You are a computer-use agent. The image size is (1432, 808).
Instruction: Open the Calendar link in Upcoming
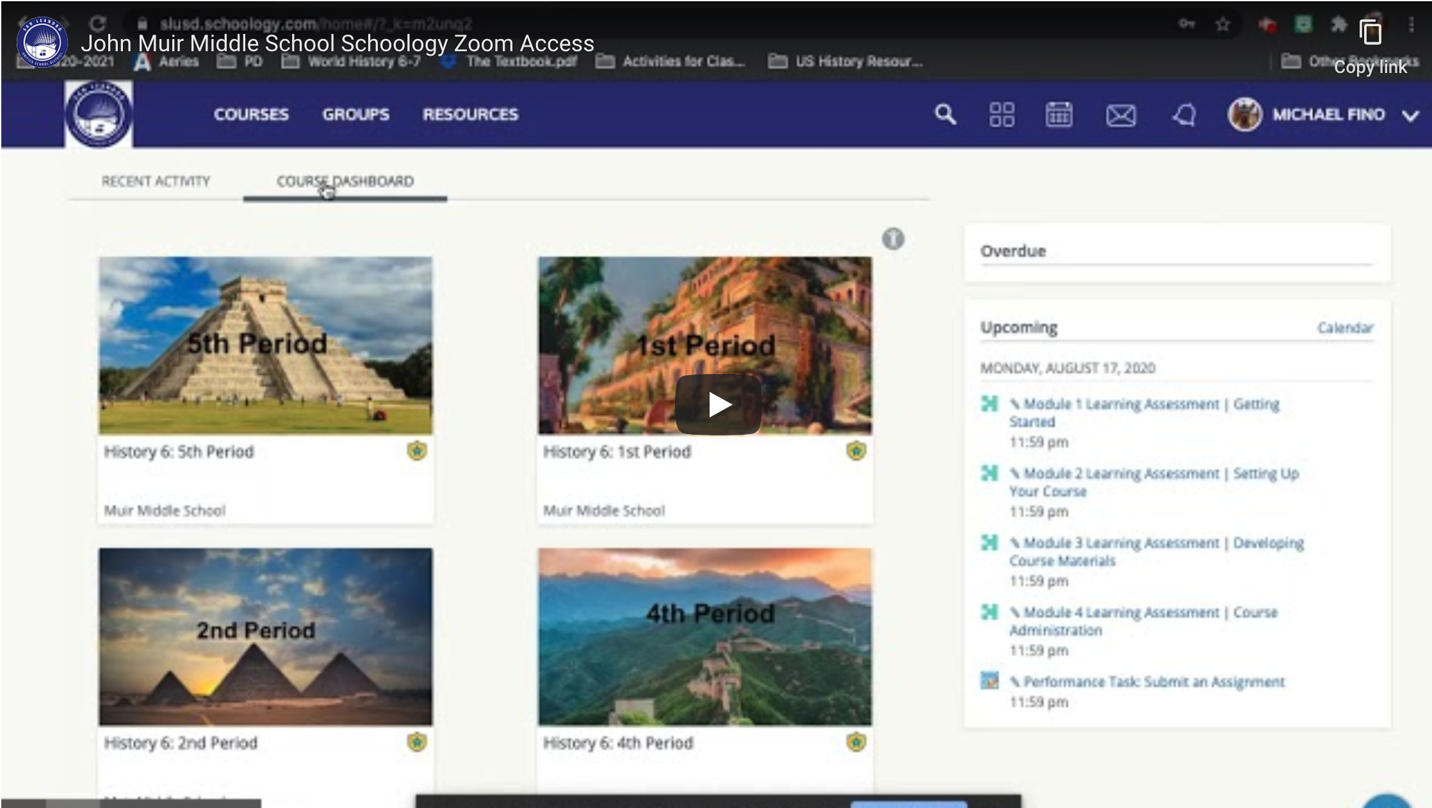pos(1345,328)
